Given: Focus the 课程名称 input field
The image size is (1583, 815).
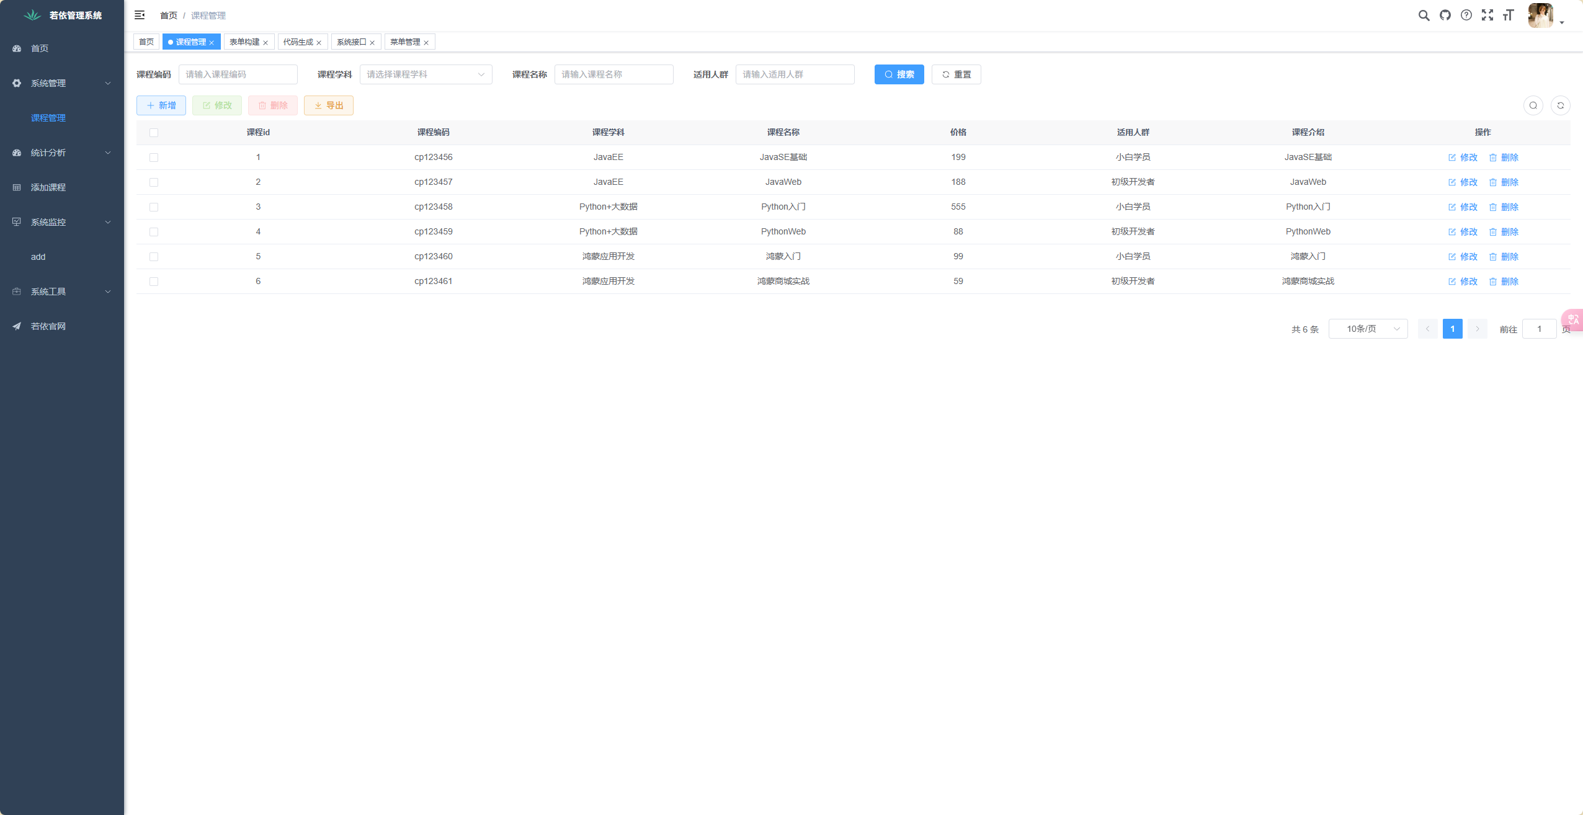Looking at the screenshot, I should click(x=613, y=74).
